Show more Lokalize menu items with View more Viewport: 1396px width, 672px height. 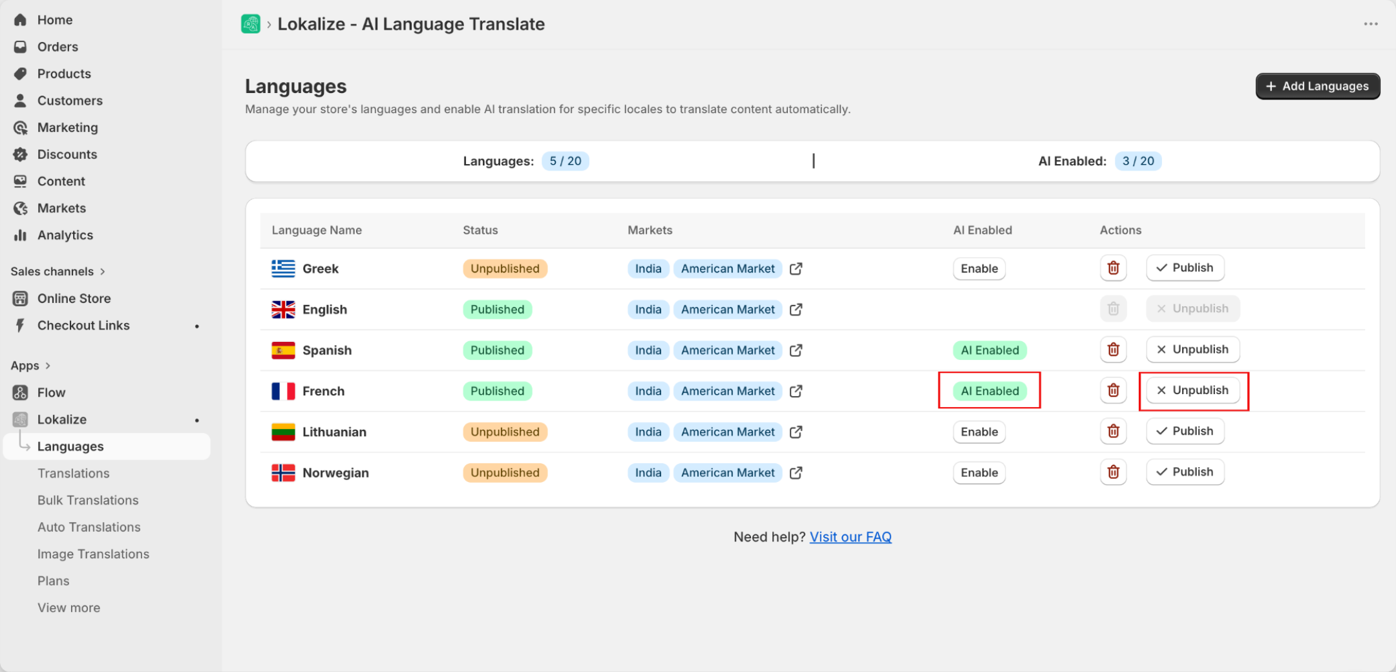[x=69, y=608]
